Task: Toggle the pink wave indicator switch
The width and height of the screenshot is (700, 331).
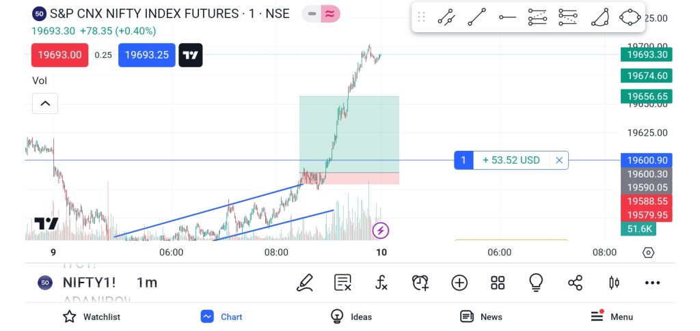Action: [x=330, y=14]
